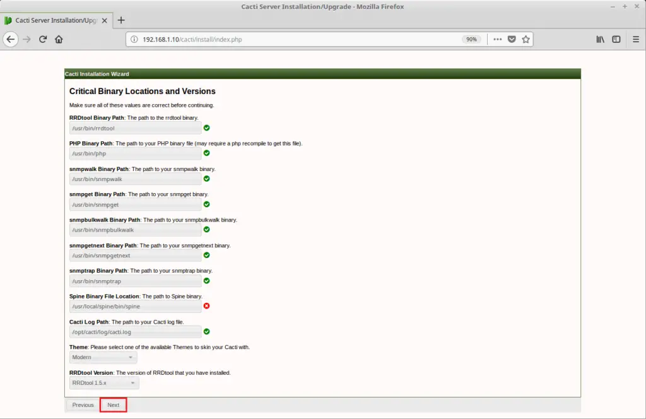Image resolution: width=646 pixels, height=419 pixels.
Task: Click the green check beside snmpwalk path
Action: (207, 179)
